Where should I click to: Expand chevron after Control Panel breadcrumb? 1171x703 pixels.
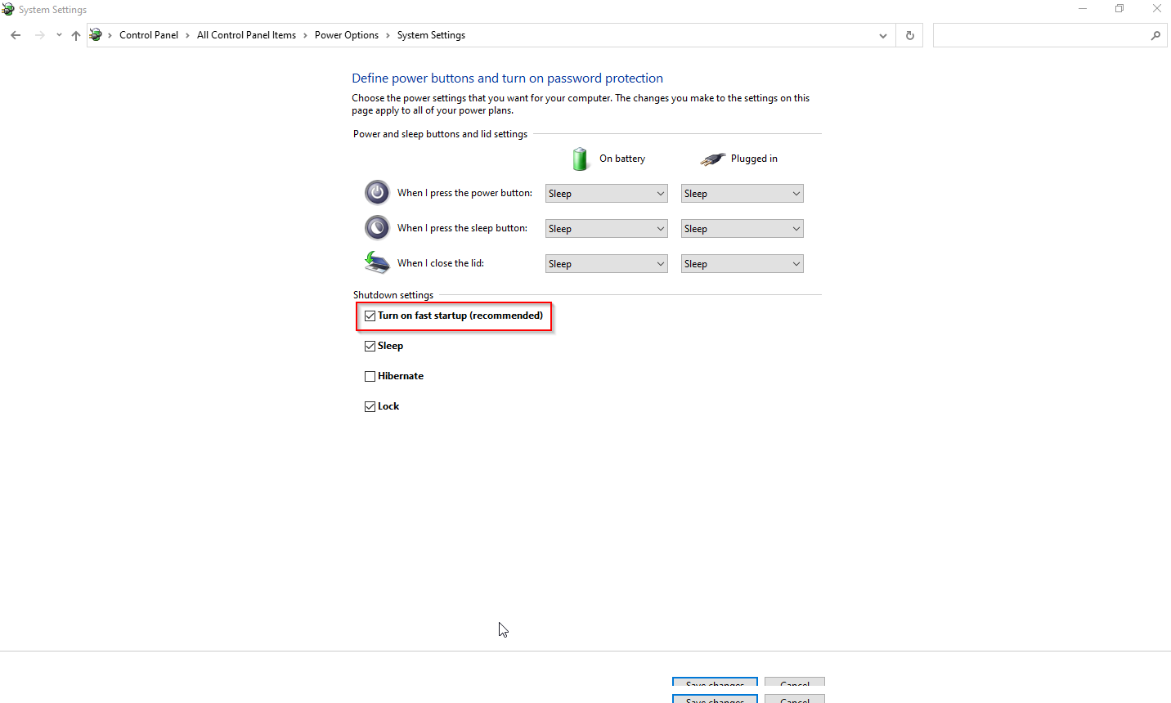tap(187, 35)
